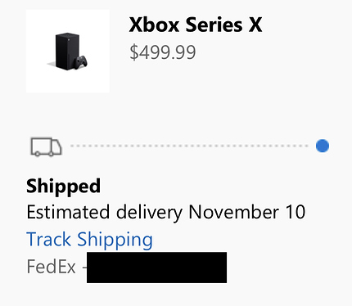Click the delivery truck icon
352x306 pixels.
[46, 146]
